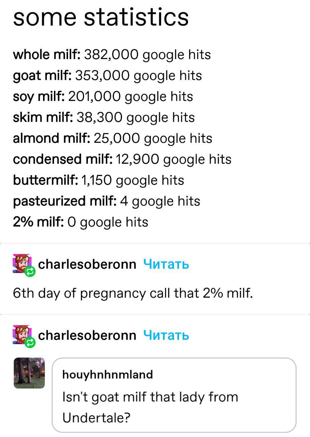Click the "soy milf" statistics line

[x=103, y=97]
